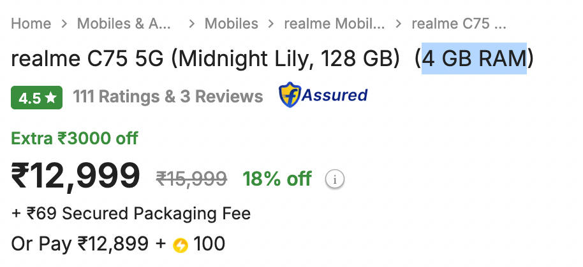The image size is (583, 267).
Task: Click the yellow SuperCoin lightning icon
Action: coord(181,245)
